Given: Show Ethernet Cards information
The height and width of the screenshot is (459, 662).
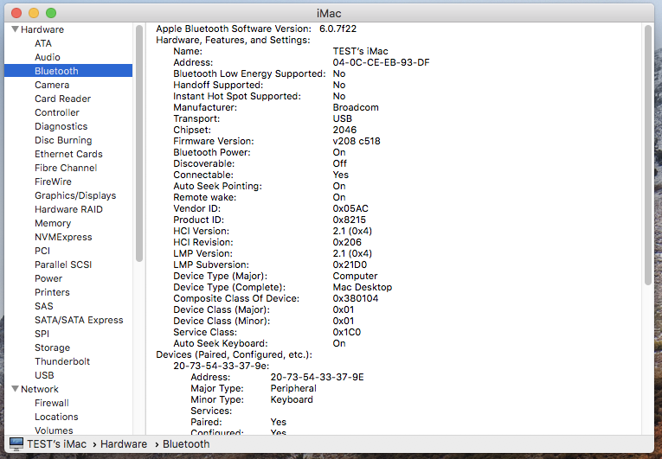Looking at the screenshot, I should coord(69,154).
